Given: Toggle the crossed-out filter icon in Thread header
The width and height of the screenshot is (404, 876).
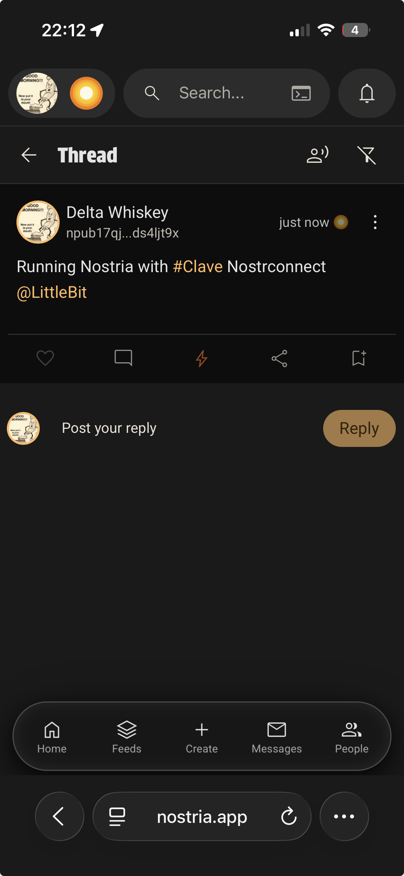Looking at the screenshot, I should click(367, 155).
